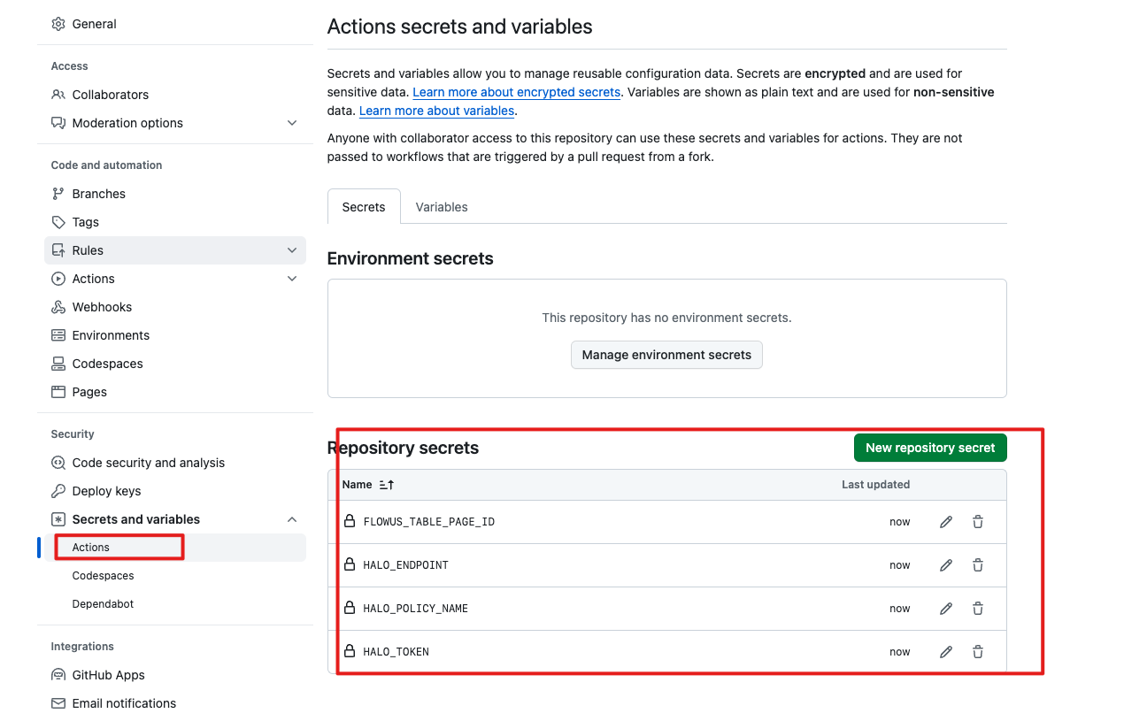This screenshot has width=1124, height=721.
Task: Switch to the Variables tab
Action: [442, 207]
